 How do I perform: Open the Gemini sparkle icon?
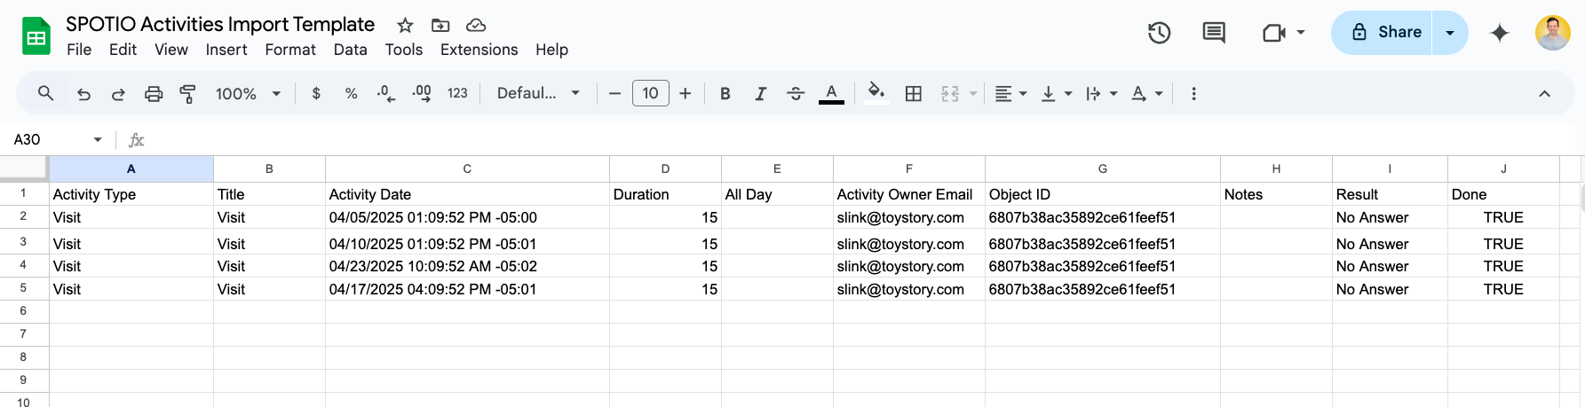[1500, 33]
